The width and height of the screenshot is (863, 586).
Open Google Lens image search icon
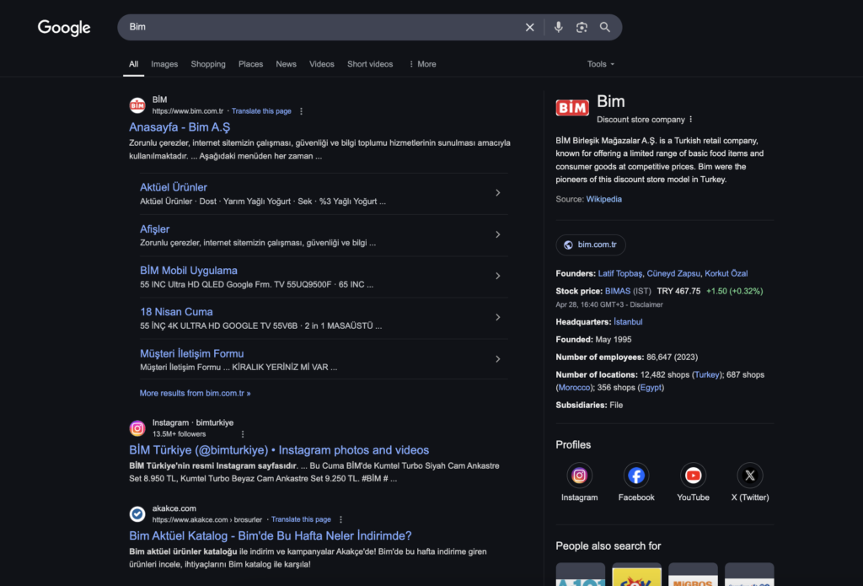pos(582,27)
